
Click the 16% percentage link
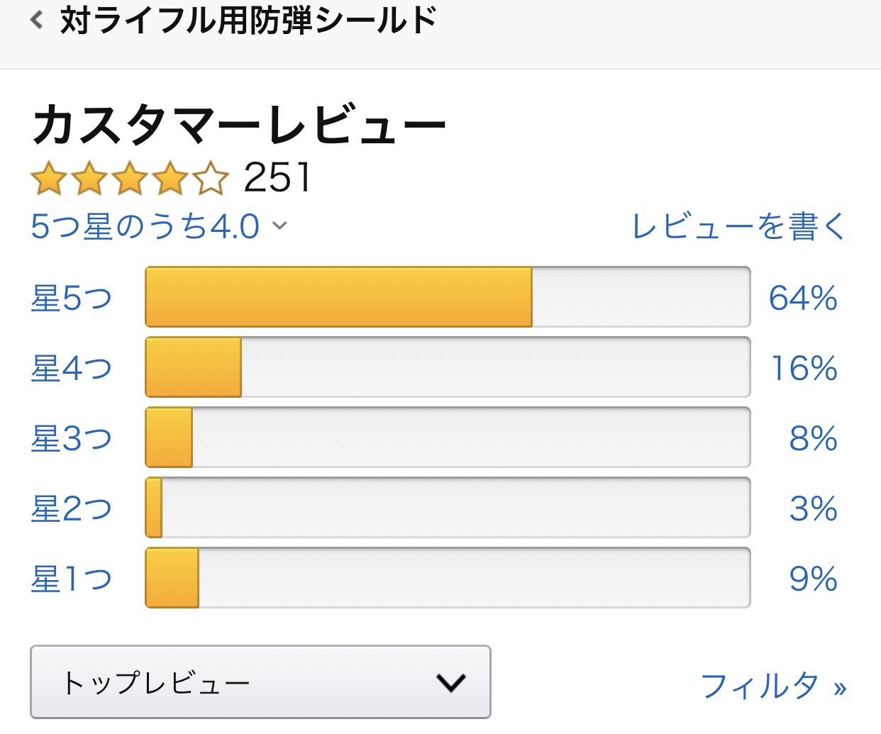pyautogui.click(x=804, y=368)
